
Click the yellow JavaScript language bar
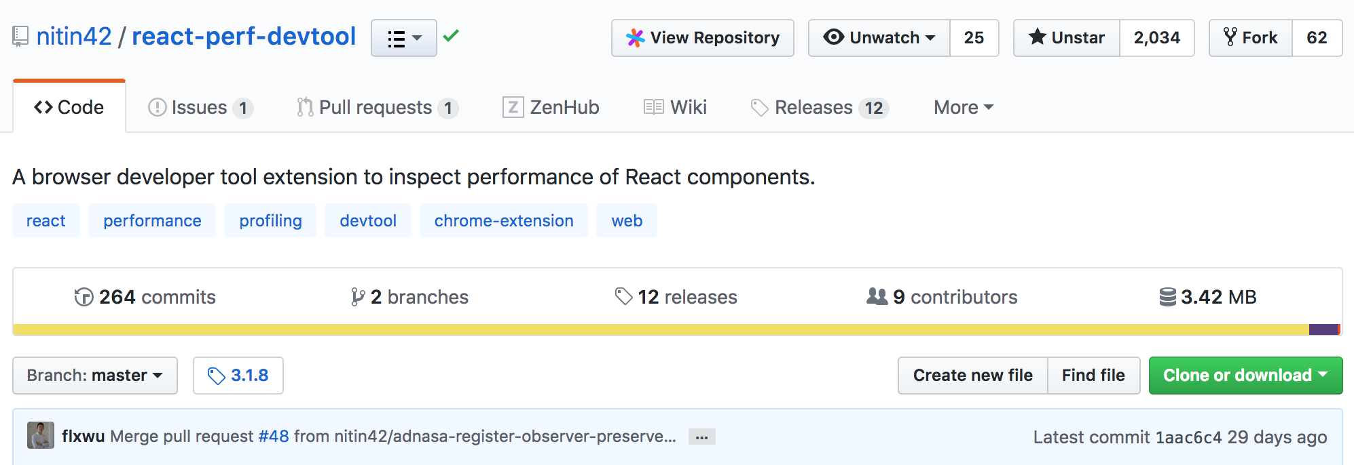point(661,329)
